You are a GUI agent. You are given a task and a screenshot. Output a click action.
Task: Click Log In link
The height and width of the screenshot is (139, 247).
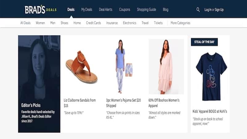pyautogui.click(x=208, y=10)
